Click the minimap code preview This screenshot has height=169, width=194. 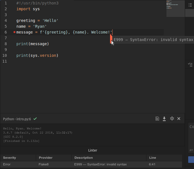175,9
